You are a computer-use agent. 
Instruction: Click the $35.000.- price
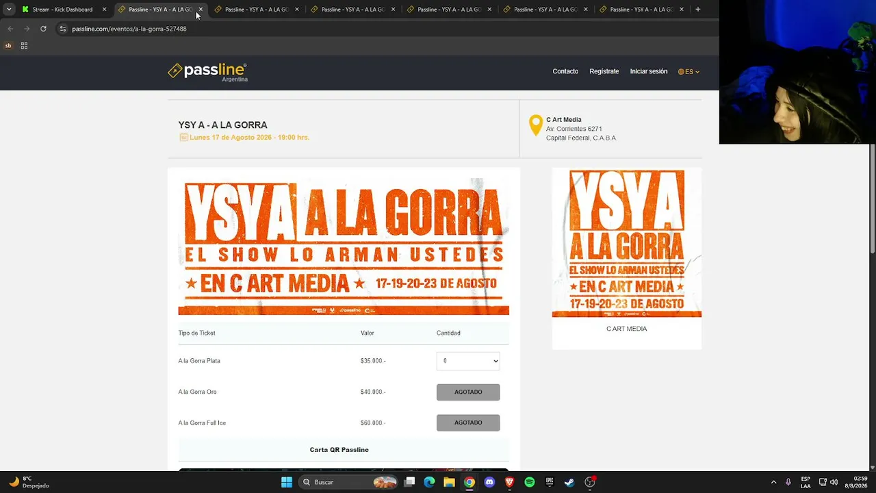(x=373, y=361)
